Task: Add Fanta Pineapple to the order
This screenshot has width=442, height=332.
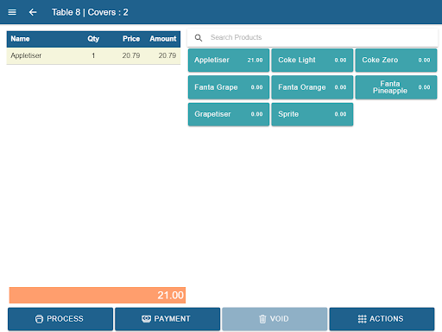Action: [x=396, y=87]
